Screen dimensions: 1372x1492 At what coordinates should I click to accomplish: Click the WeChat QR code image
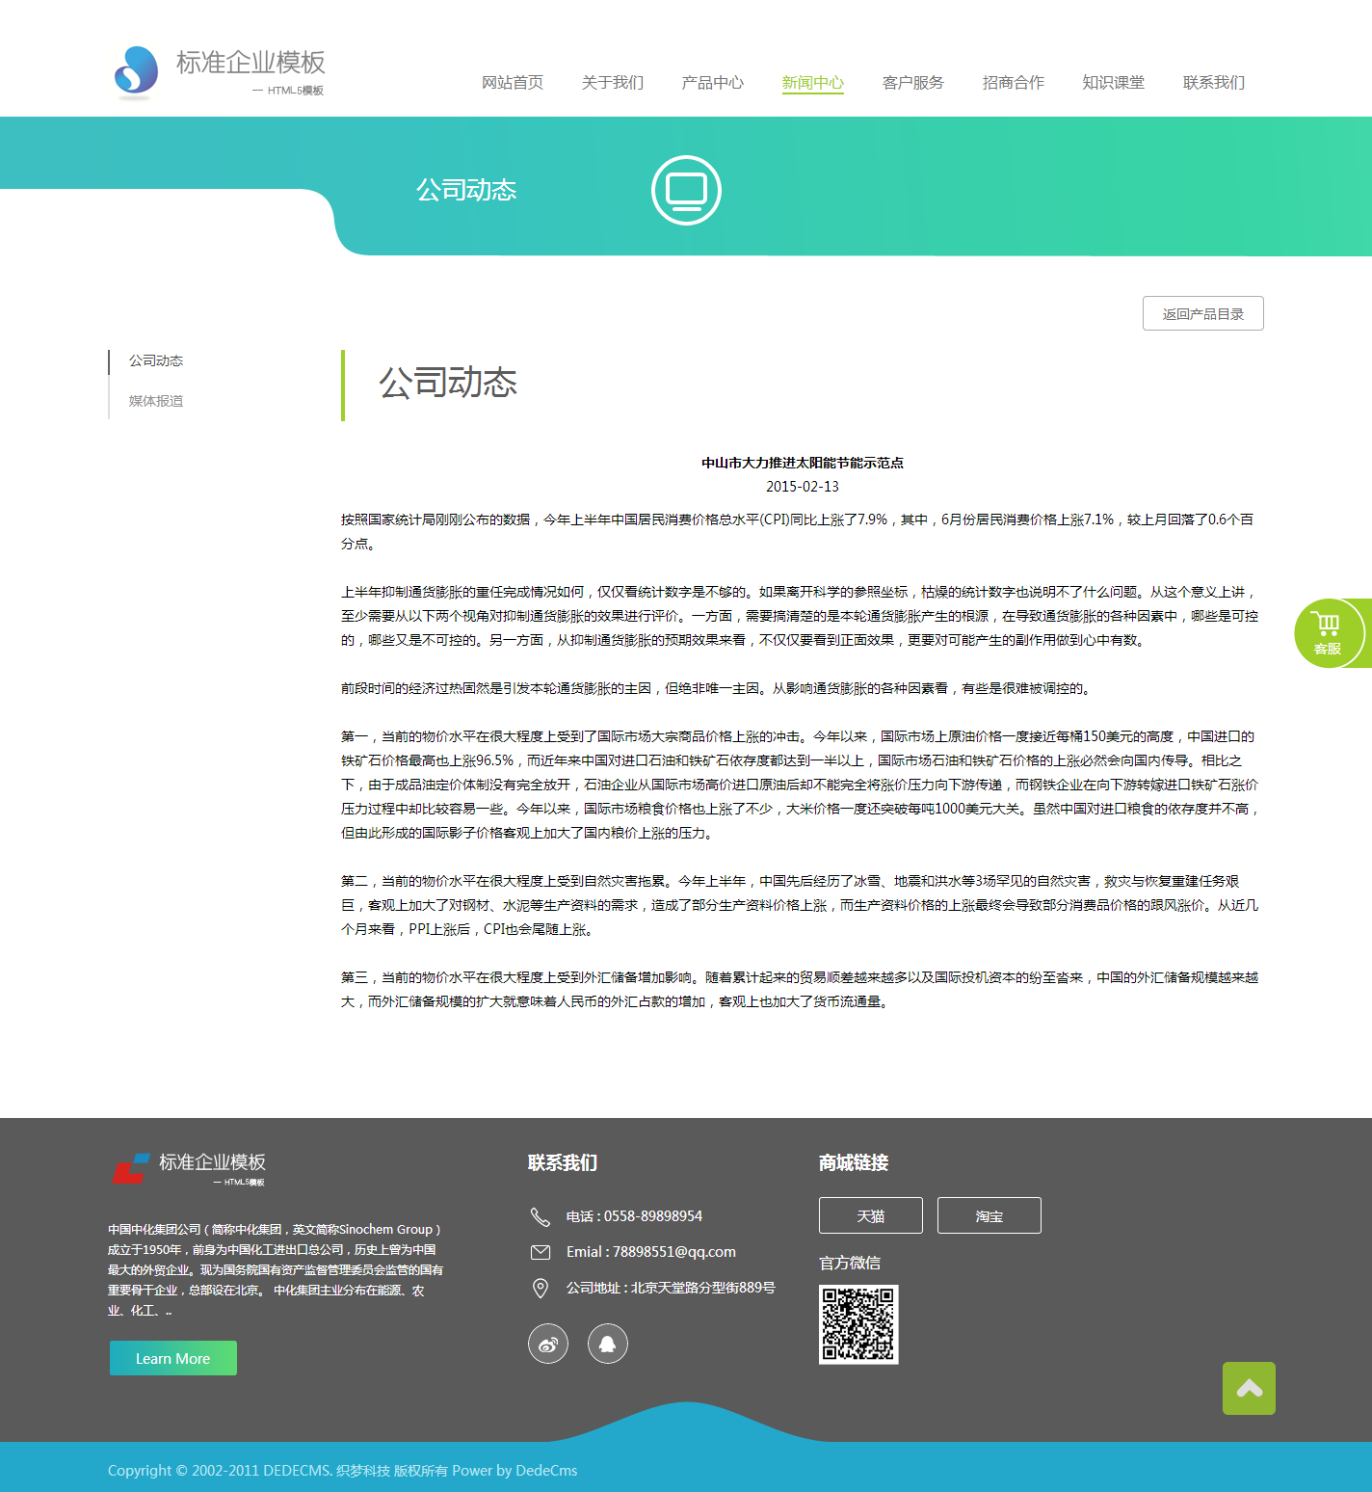tap(858, 1324)
